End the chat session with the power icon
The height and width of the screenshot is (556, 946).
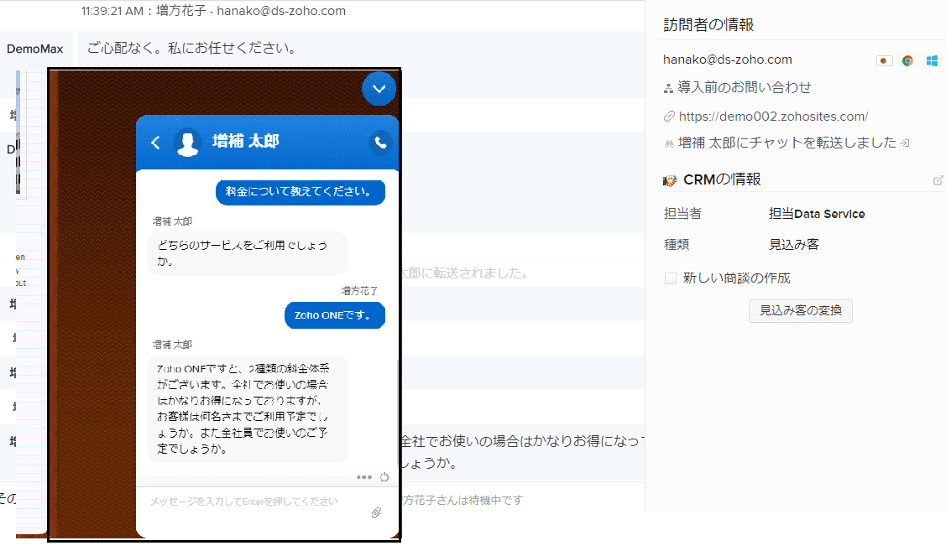pos(384,477)
